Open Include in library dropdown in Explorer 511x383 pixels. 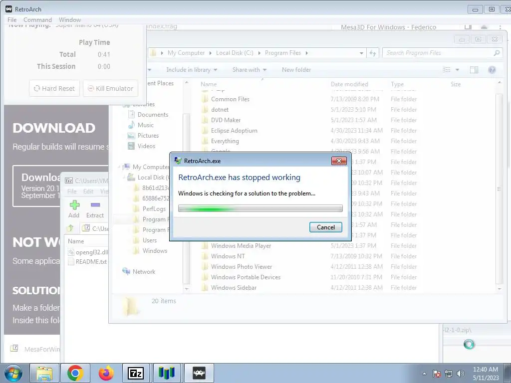coord(192,70)
